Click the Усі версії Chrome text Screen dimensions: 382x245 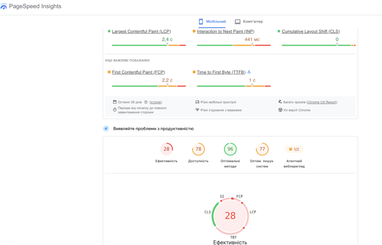[x=297, y=110]
